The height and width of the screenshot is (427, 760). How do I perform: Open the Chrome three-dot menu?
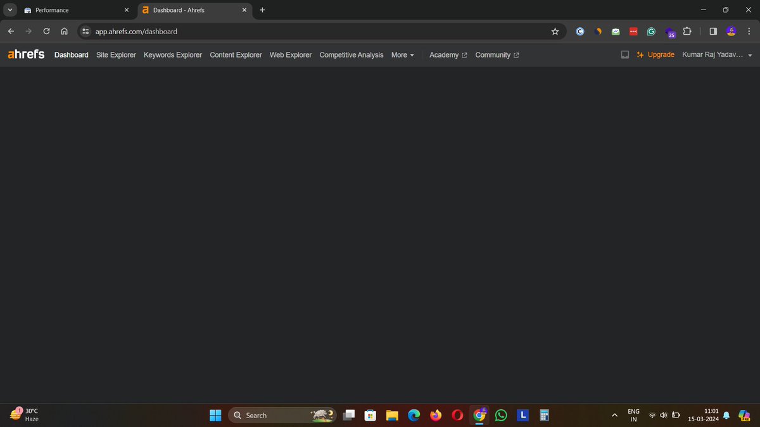pos(749,31)
